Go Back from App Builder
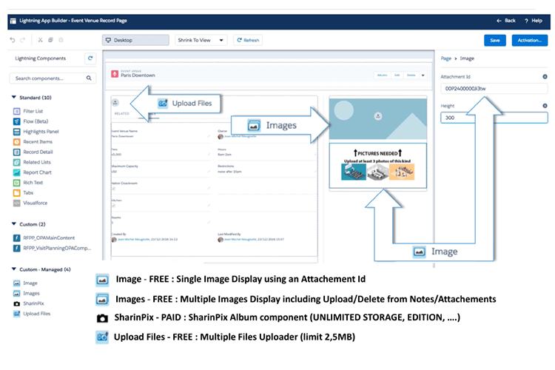Image resolution: width=555 pixels, height=370 pixels. coord(506,21)
